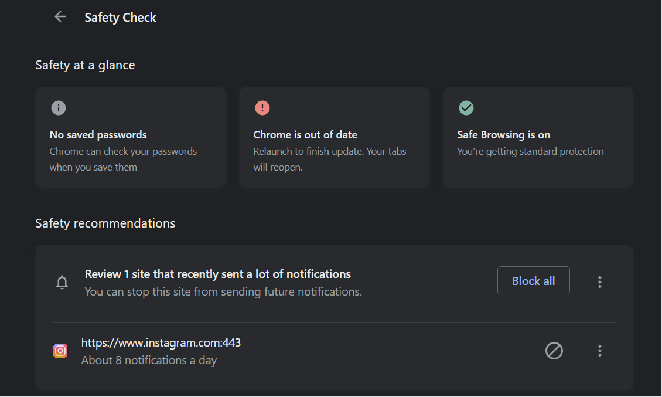This screenshot has width=662, height=397.
Task: Click the Block all button
Action: coord(533,280)
